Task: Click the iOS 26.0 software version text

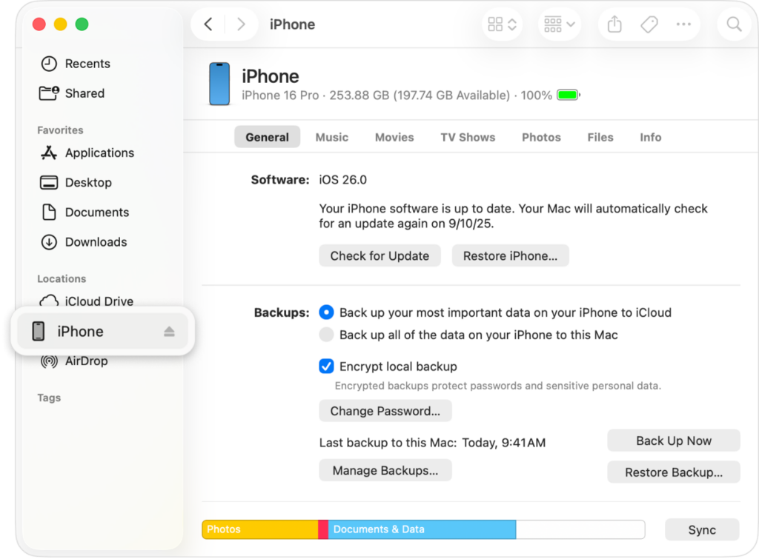Action: pos(342,180)
